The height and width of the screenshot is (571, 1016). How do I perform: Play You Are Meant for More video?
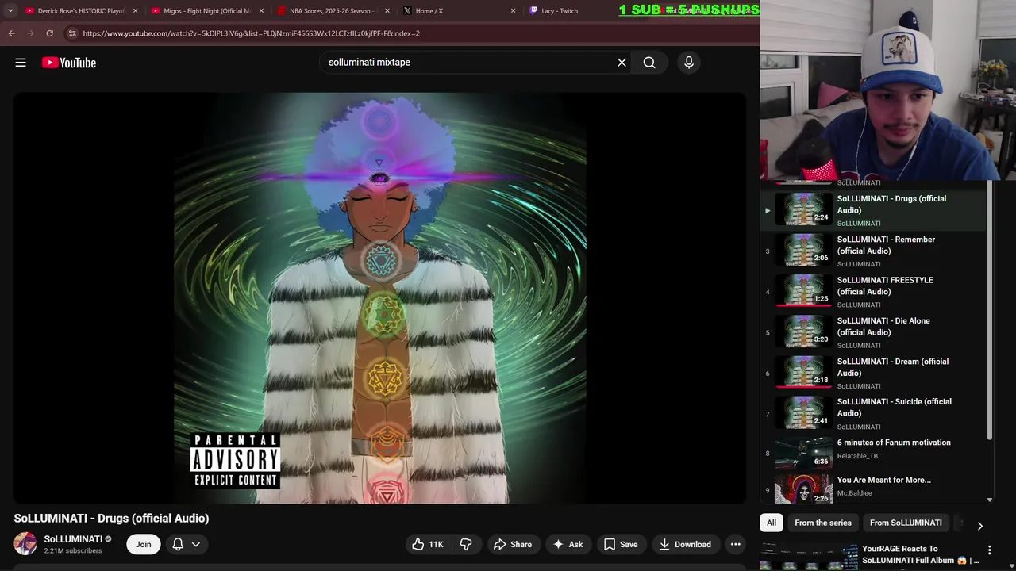coord(873,489)
